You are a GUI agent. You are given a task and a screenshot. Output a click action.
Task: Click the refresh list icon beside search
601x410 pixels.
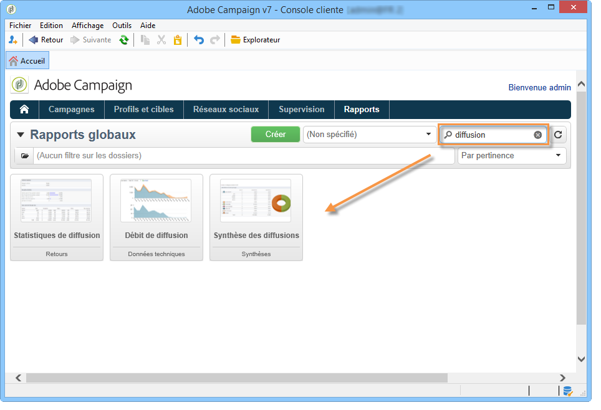[x=558, y=135]
